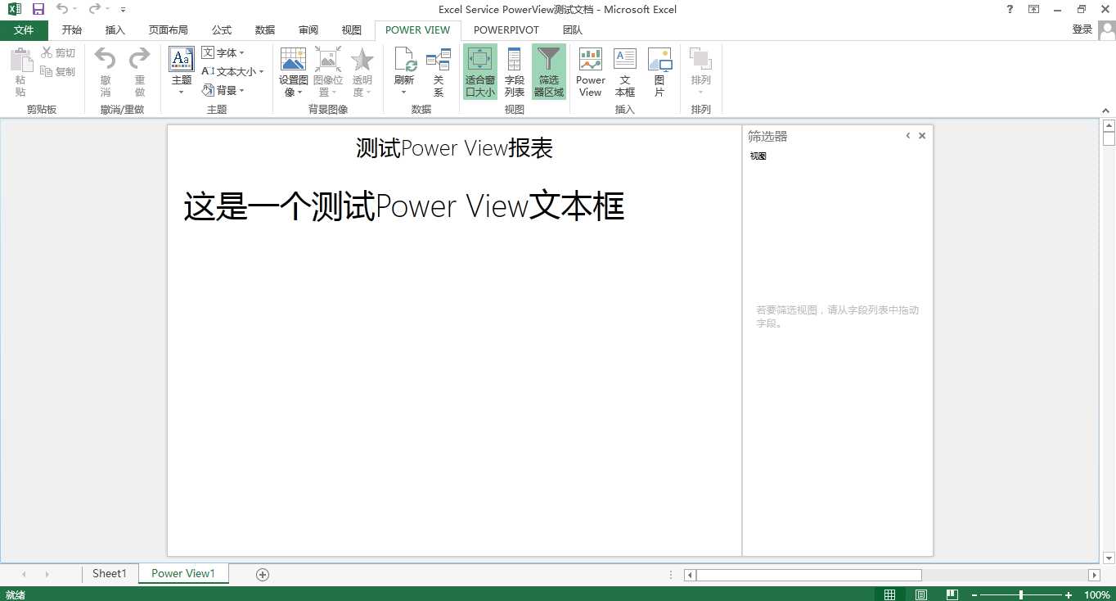
Task: Click the previous sheet navigation arrow
Action: 24,575
